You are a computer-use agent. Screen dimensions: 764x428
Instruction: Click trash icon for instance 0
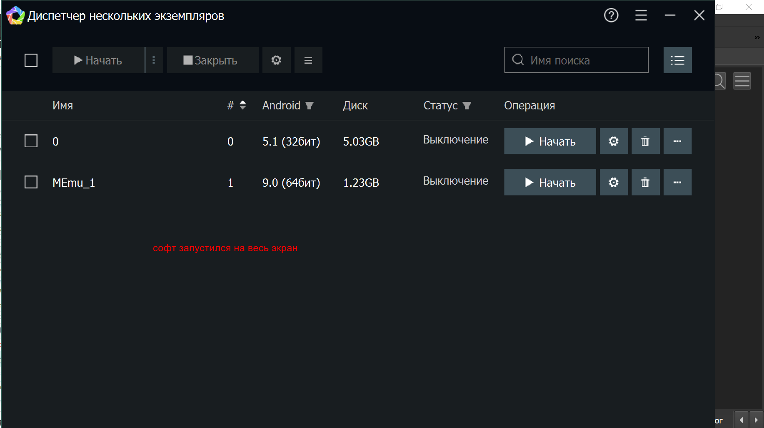(645, 141)
